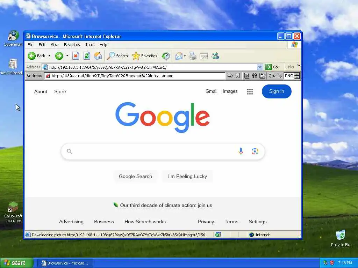Select Browservice taskbar button
This screenshot has width=358, height=268.
(65, 263)
